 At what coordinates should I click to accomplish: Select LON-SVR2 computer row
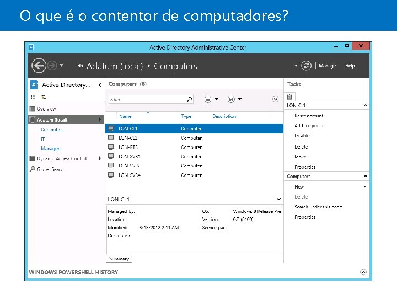(194, 166)
